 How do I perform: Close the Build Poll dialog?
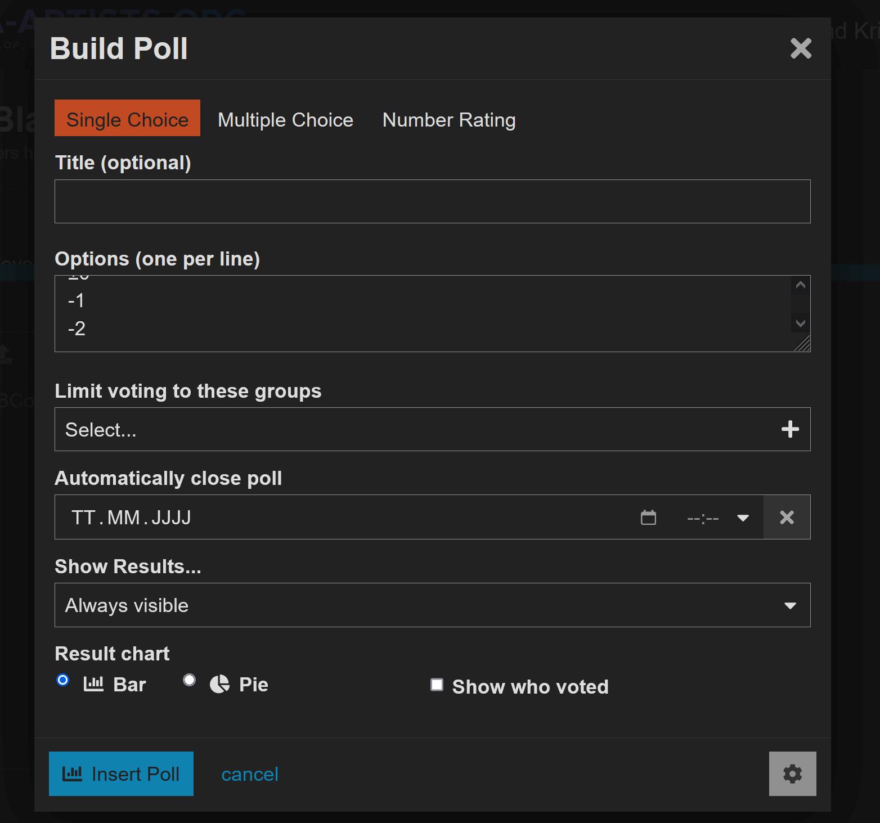[x=801, y=48]
